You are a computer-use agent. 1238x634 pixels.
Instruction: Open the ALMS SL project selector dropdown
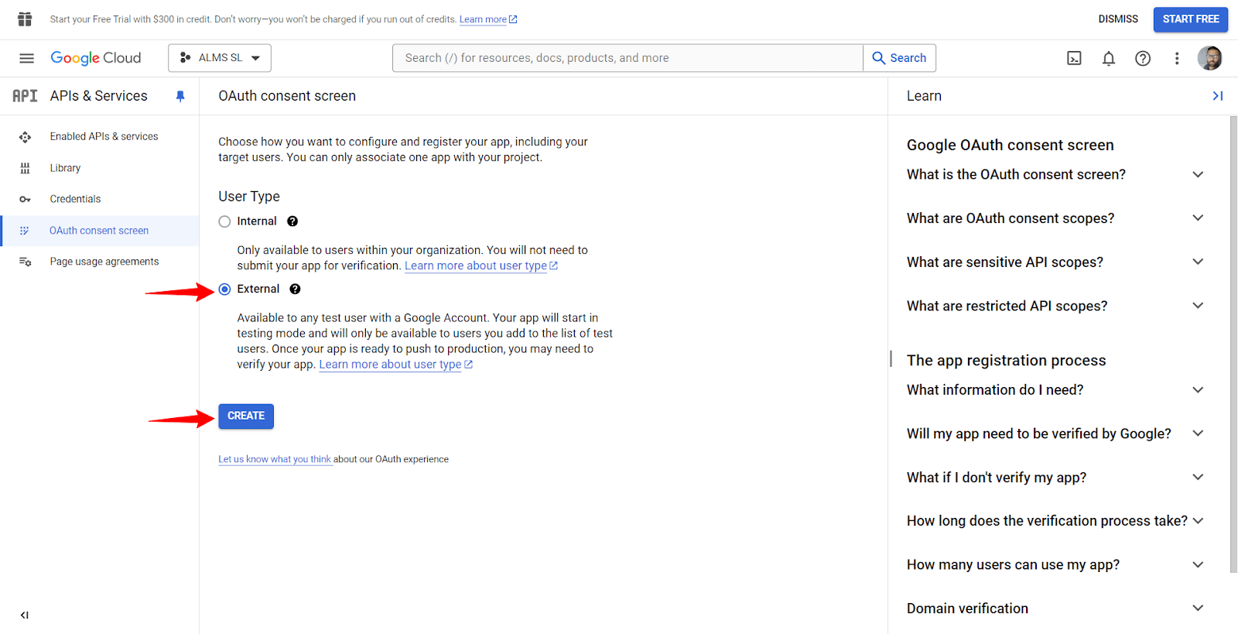tap(220, 58)
